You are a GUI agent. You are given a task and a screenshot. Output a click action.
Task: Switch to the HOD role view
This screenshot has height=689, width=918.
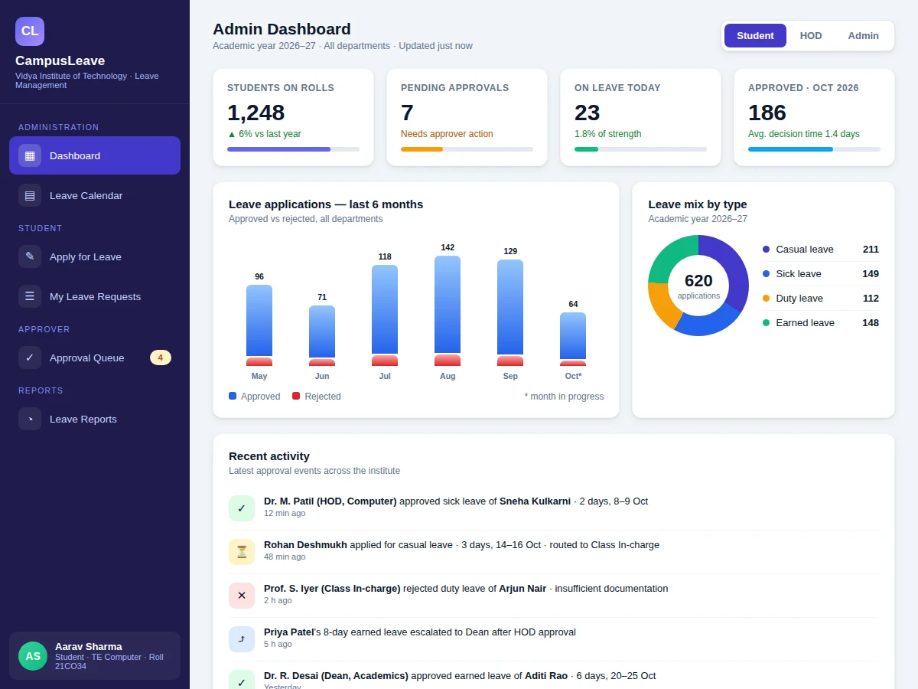click(x=811, y=36)
